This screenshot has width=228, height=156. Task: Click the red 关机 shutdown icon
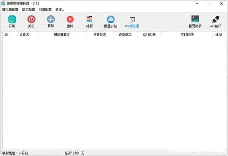(x=31, y=19)
